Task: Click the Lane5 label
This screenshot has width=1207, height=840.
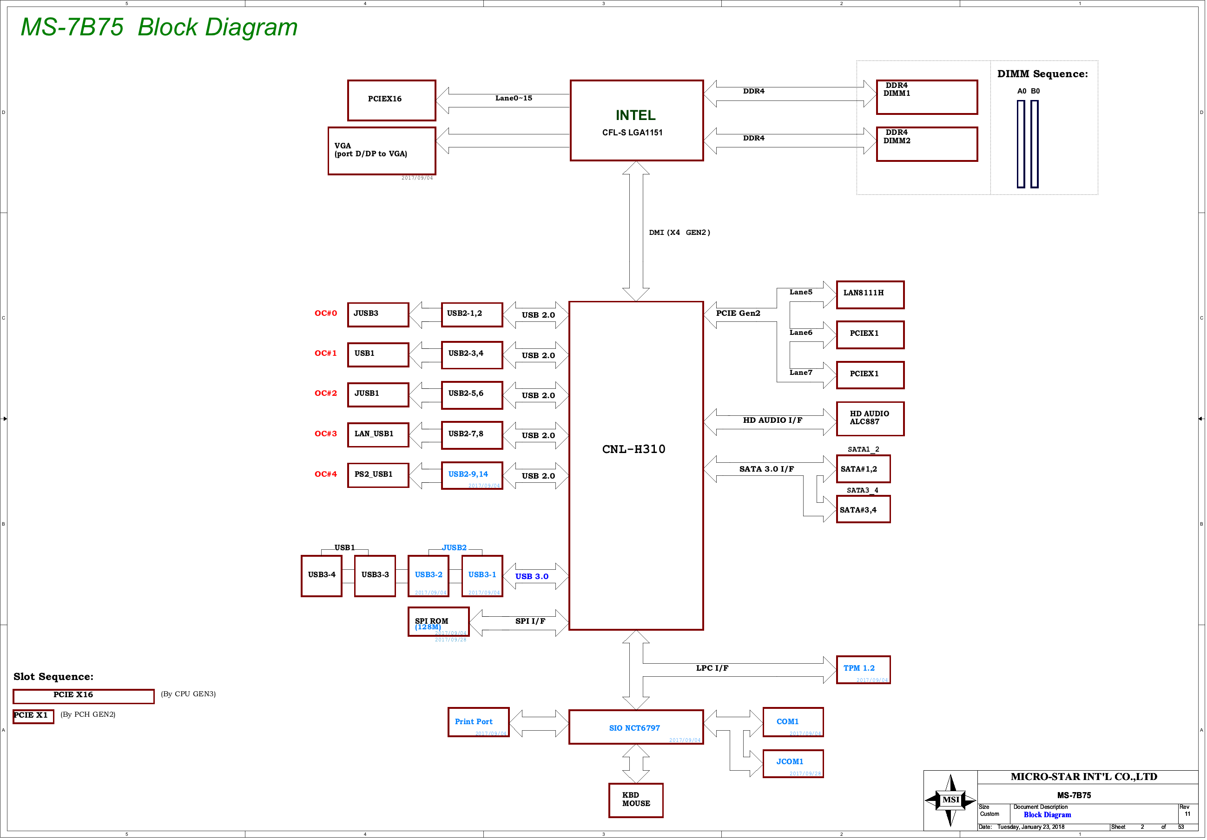Action: pos(801,293)
